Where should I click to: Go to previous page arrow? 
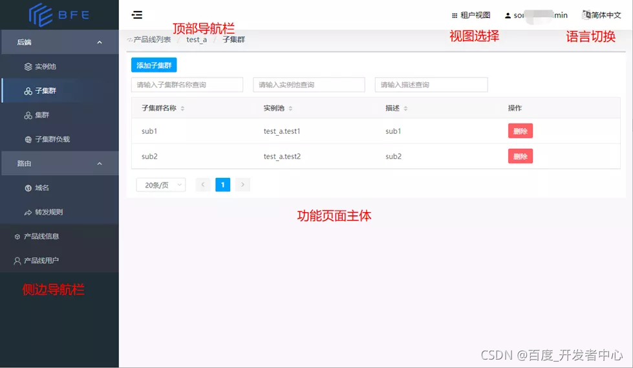point(203,184)
